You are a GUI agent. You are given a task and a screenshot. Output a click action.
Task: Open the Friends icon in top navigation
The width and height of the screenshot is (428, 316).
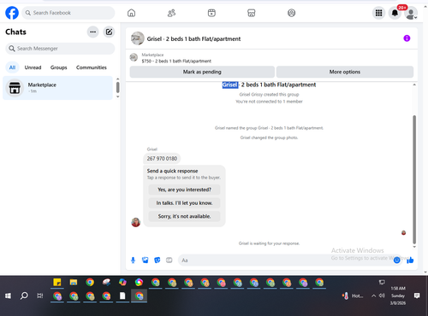(171, 13)
